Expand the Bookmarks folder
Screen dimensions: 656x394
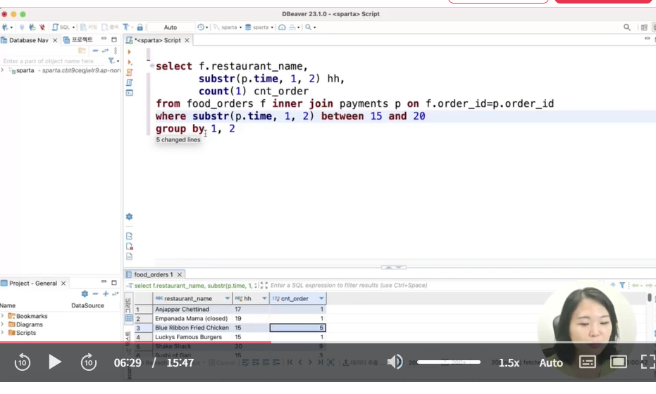pos(3,316)
